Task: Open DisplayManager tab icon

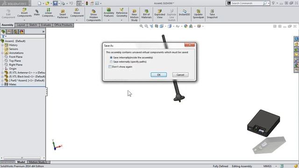Action: coord(21,32)
